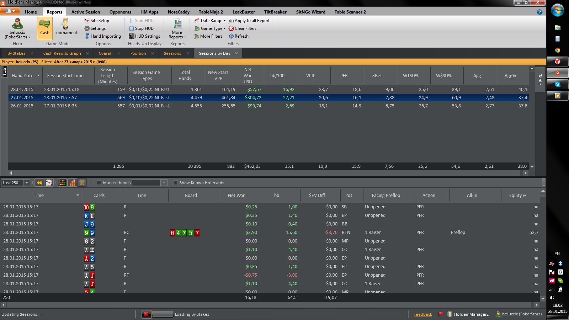Close the Sessions by Day tab

tap(236, 53)
